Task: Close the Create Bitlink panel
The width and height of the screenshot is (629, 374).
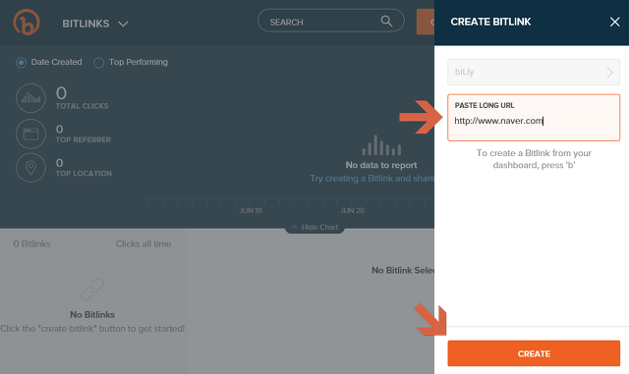Action: point(614,22)
